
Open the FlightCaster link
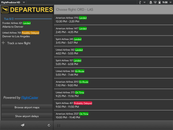30,97
